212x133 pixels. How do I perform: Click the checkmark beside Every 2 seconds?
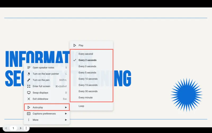75,60
